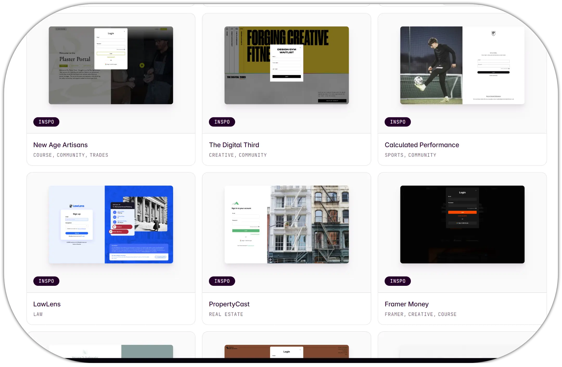Open The Digital Third title

pos(234,145)
